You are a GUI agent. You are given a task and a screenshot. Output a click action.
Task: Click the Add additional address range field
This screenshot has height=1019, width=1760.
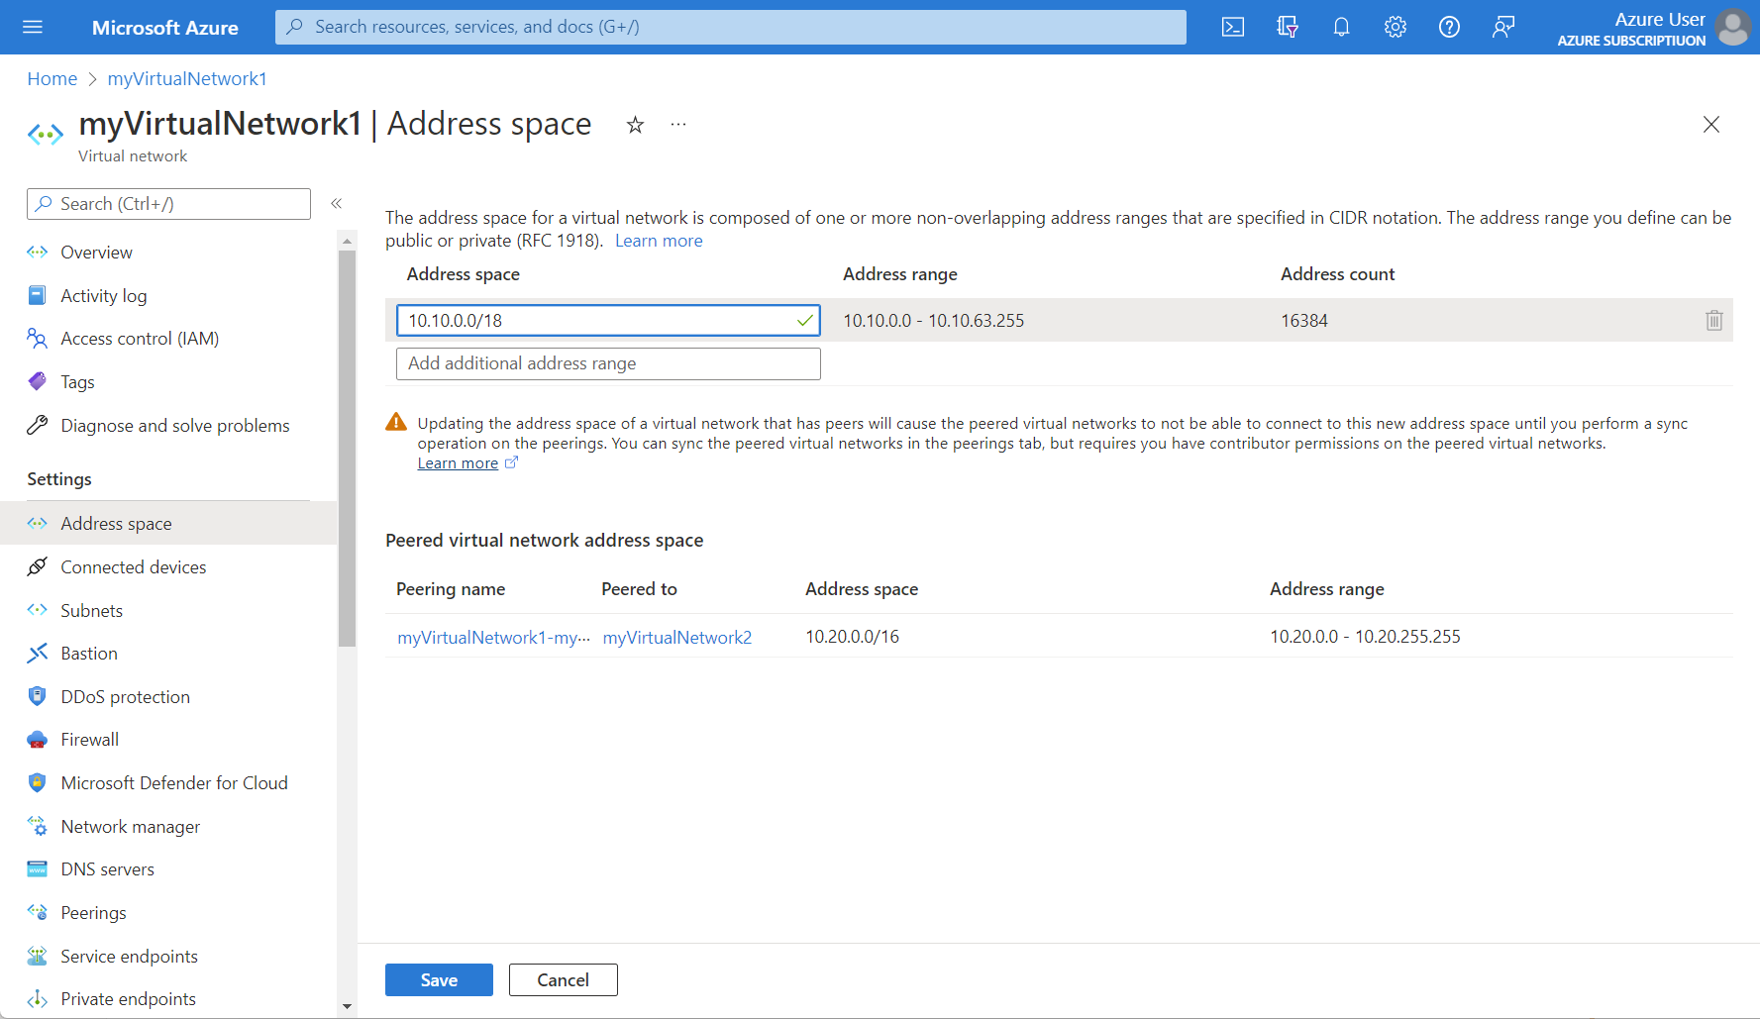608,363
